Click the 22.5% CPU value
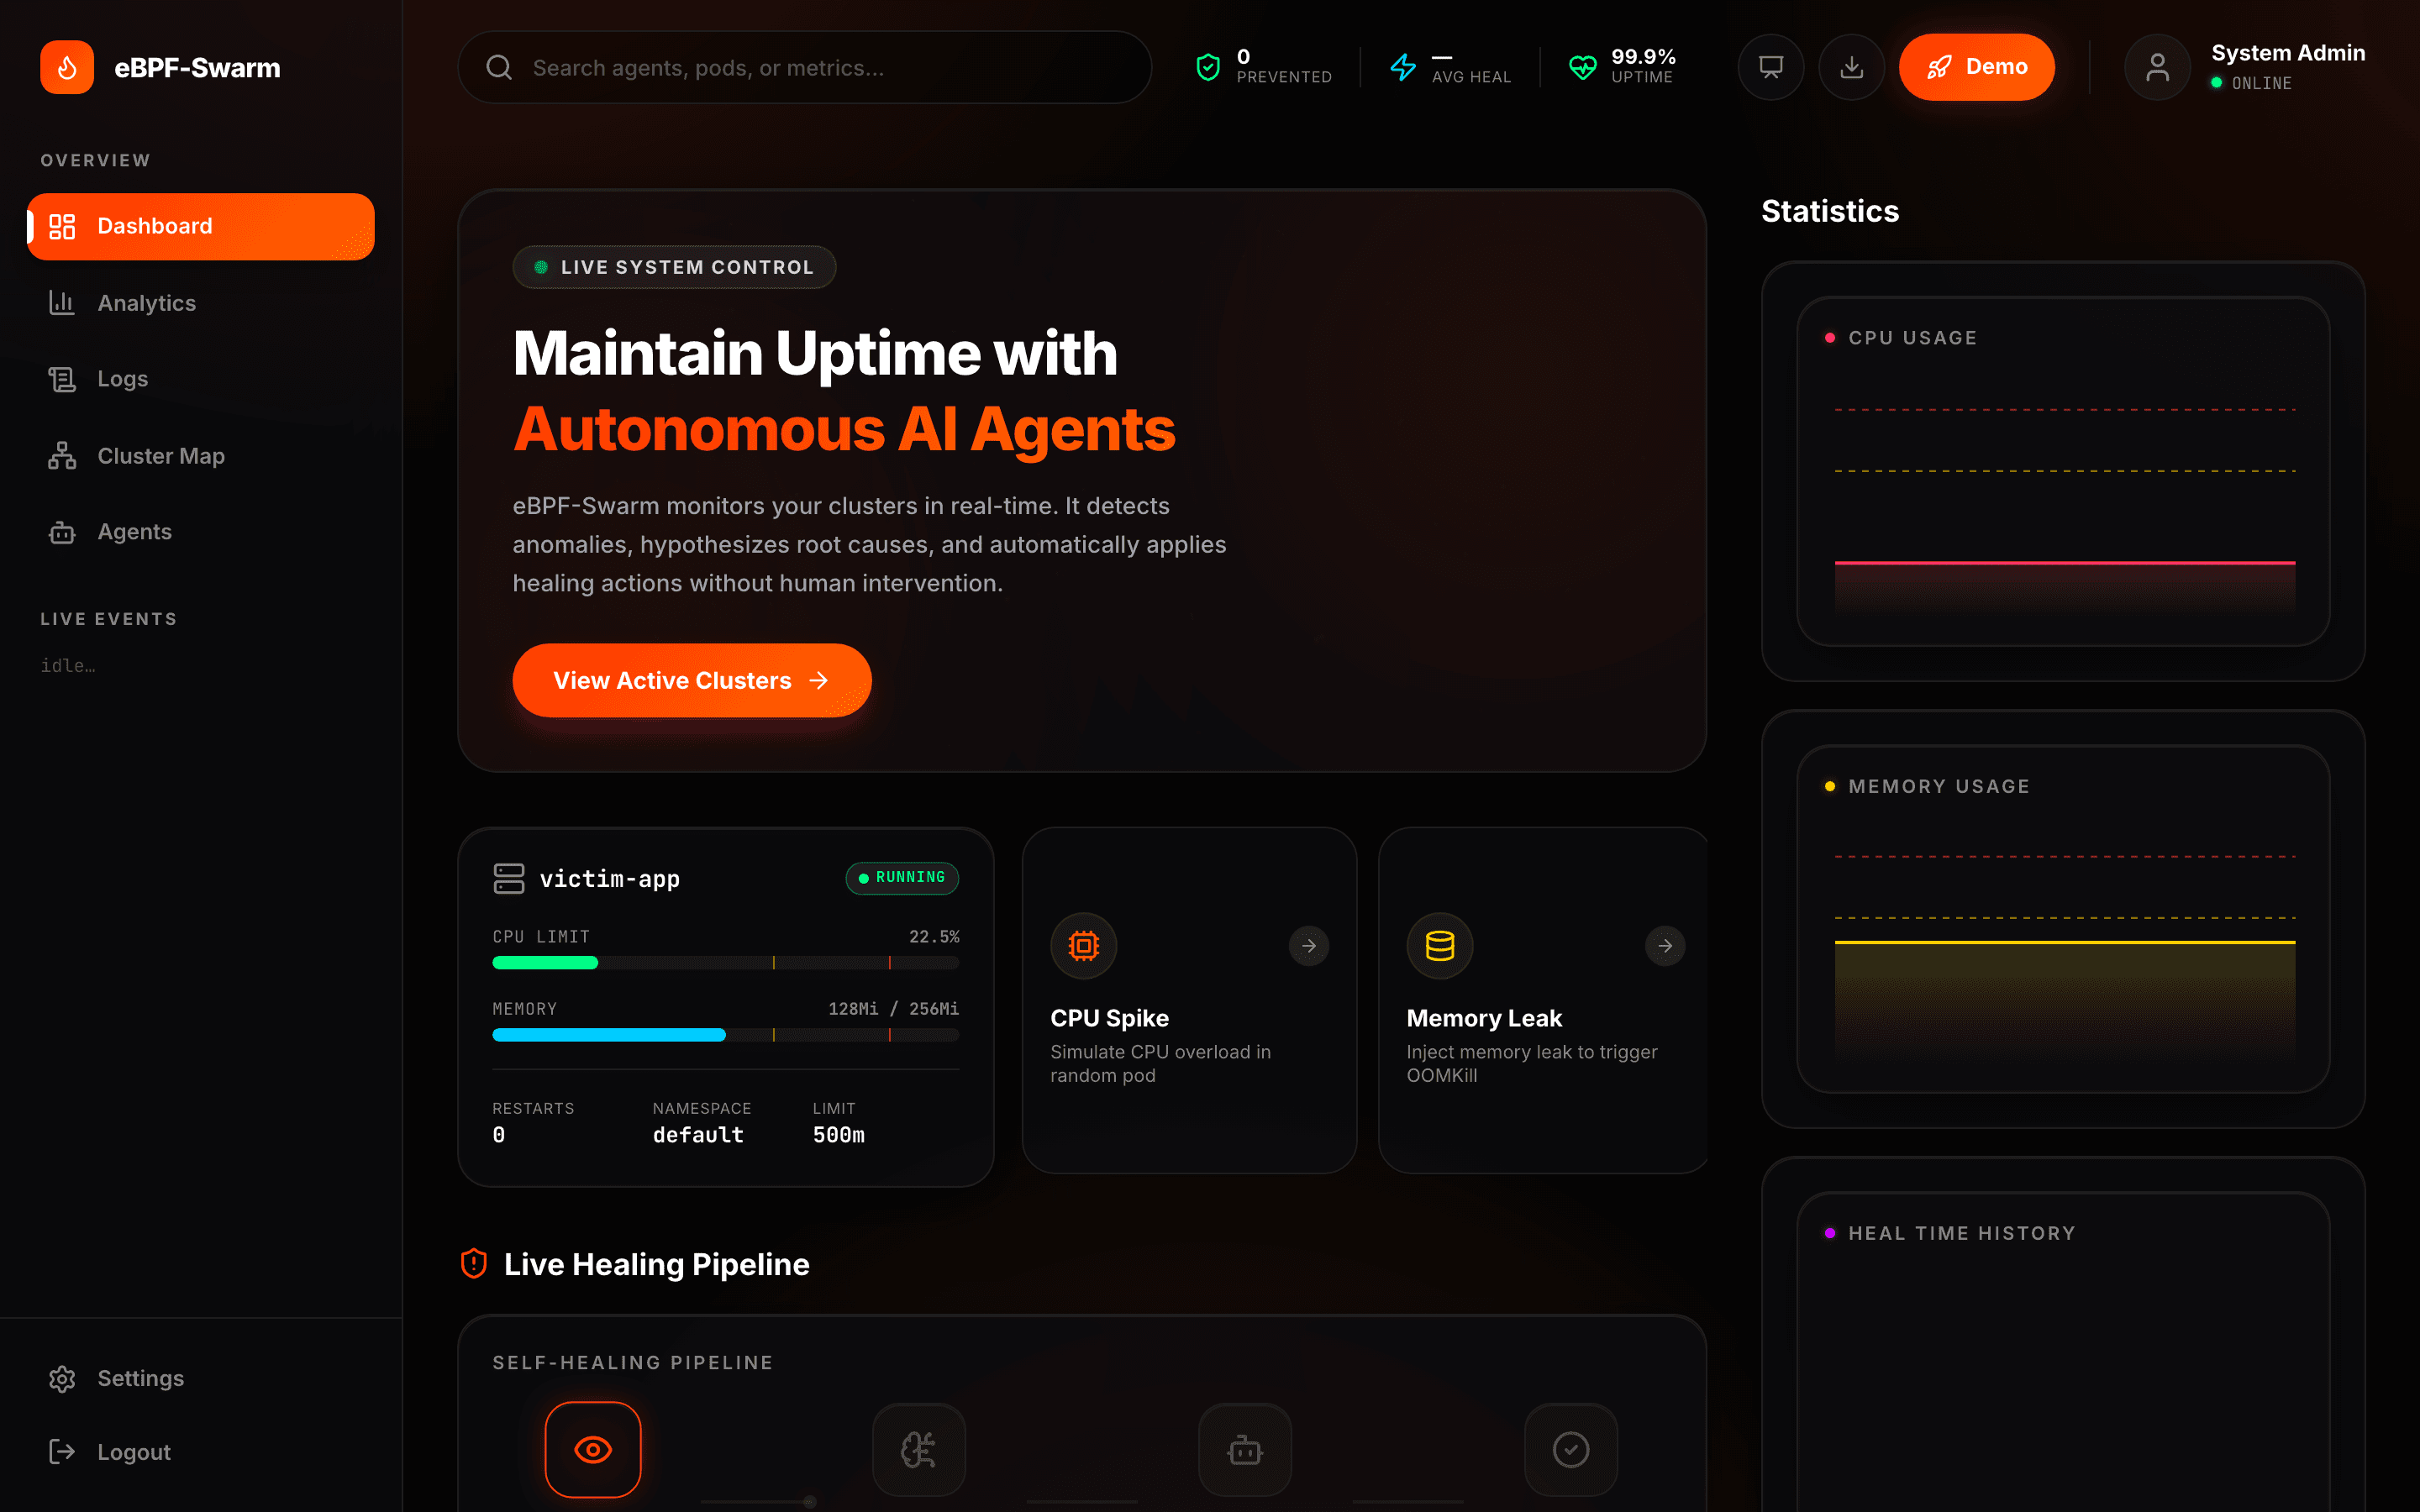The image size is (2420, 1512). pyautogui.click(x=934, y=937)
